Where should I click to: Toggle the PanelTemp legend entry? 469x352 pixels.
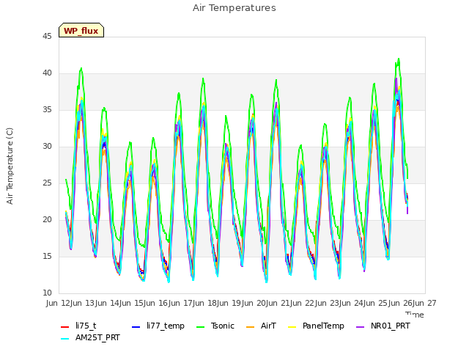click(316, 326)
